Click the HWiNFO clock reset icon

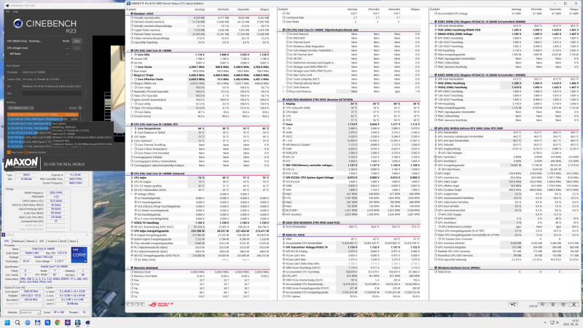pos(542,304)
